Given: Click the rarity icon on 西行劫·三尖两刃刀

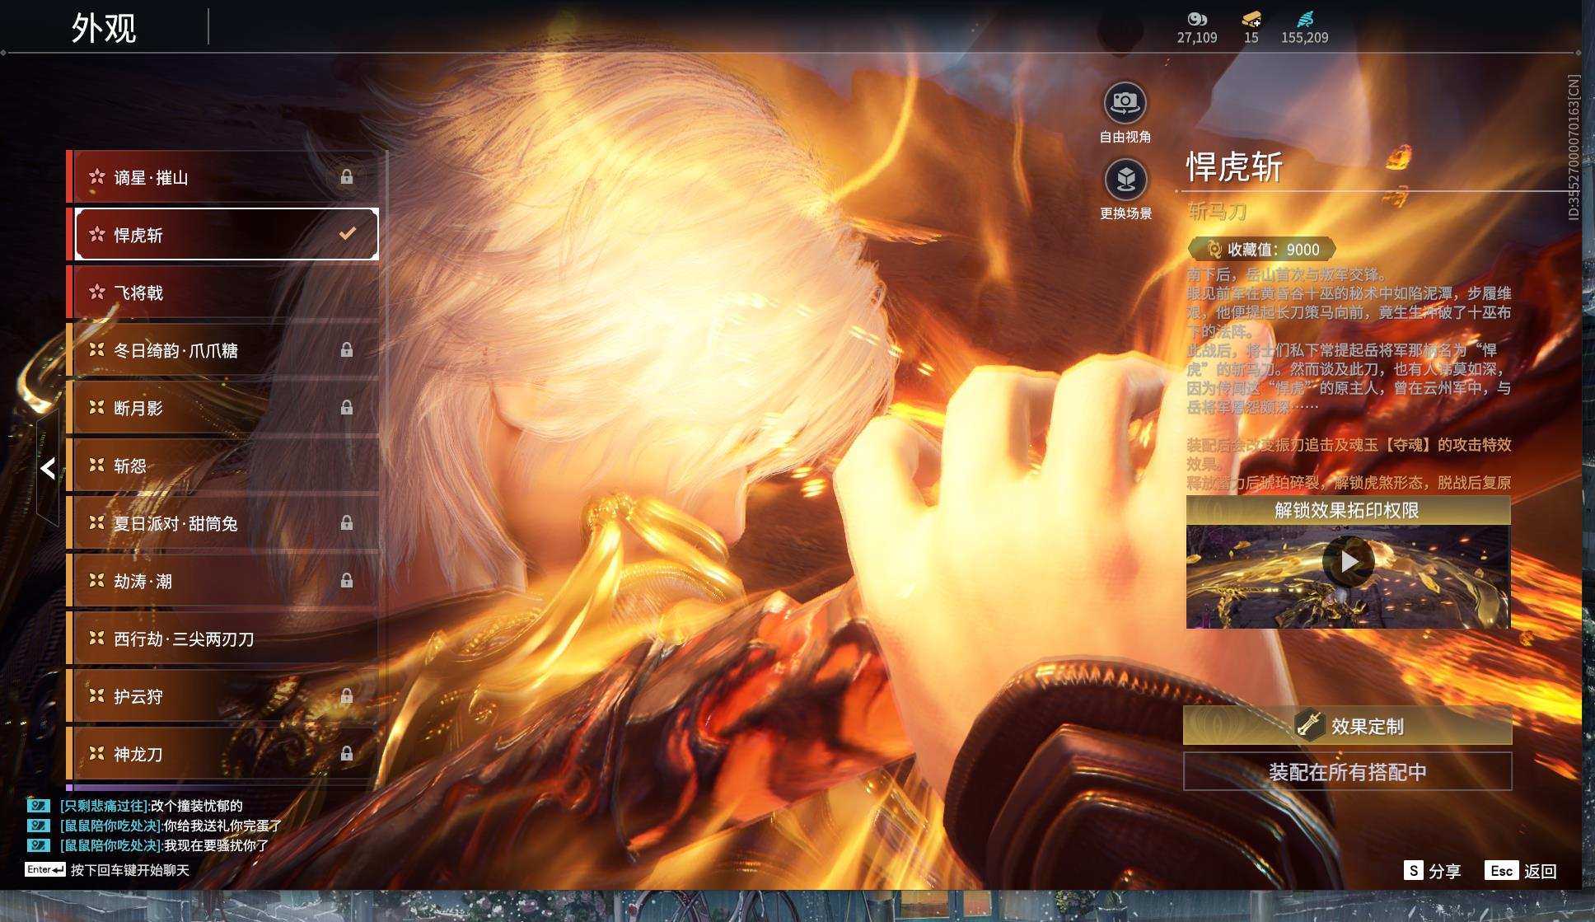Looking at the screenshot, I should pyautogui.click(x=97, y=638).
